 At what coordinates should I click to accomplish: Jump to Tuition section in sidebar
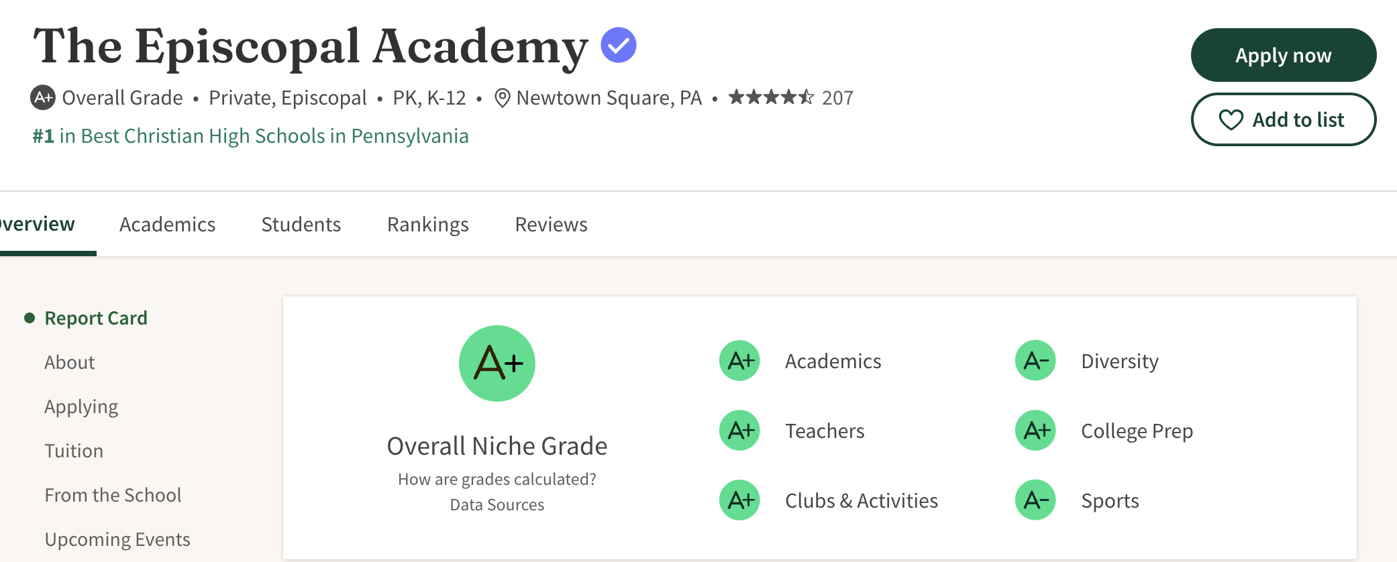click(x=74, y=451)
